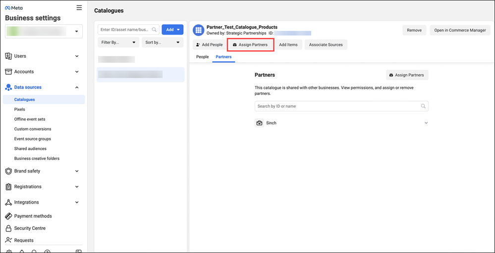
Task: Switch to the People tab
Action: pos(202,57)
